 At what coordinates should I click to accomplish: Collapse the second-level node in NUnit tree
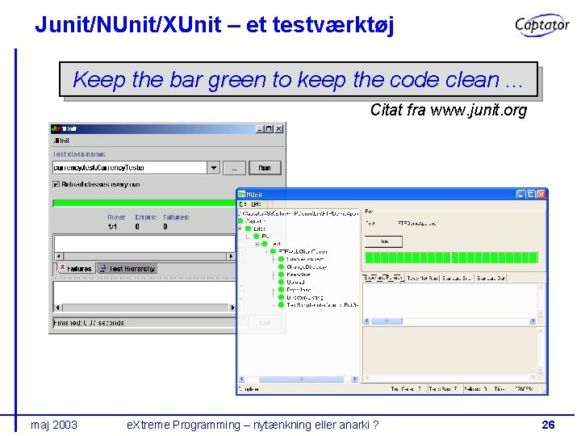pos(240,228)
